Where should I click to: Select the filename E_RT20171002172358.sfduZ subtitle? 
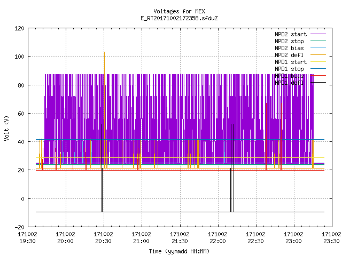pos(179,18)
